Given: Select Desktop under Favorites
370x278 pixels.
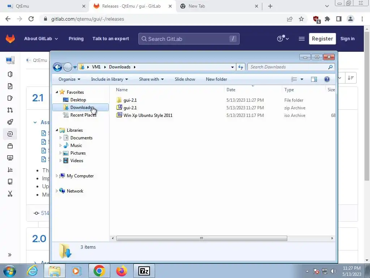Looking at the screenshot, I should [78, 100].
